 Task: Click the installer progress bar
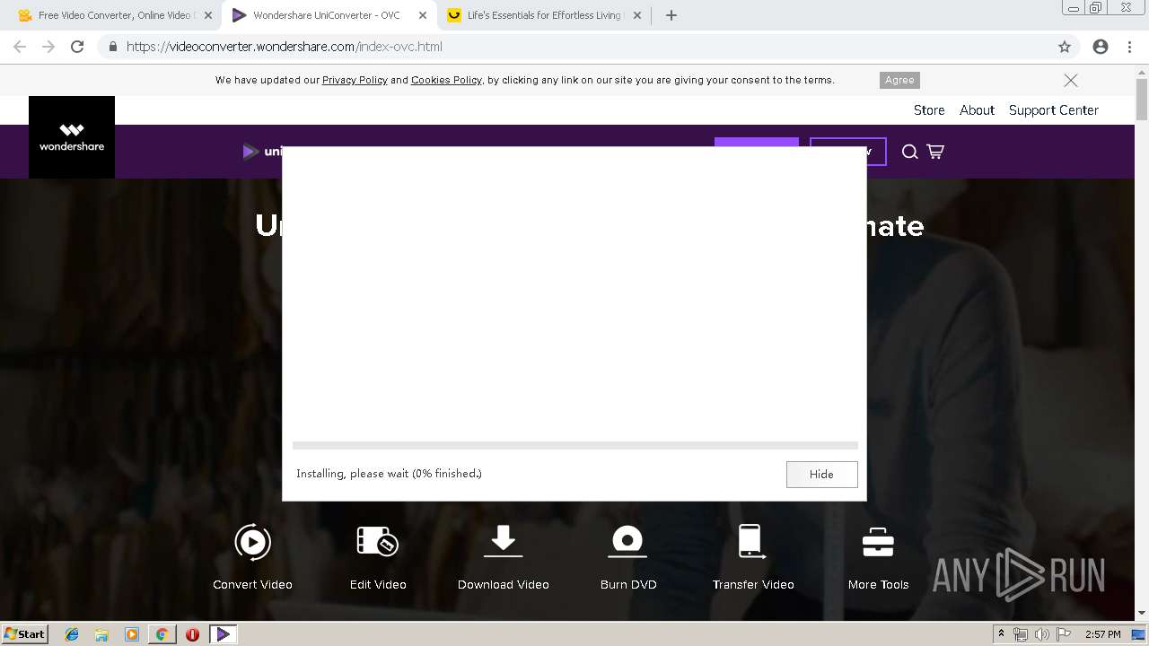pyautogui.click(x=575, y=445)
